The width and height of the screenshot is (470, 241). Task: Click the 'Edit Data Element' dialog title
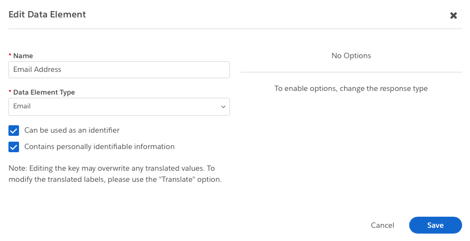pyautogui.click(x=47, y=15)
